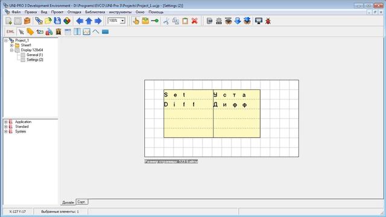Screen dimensions: 386x217
Task: Click the blue download arrow icon
Action: (x=238, y=21)
